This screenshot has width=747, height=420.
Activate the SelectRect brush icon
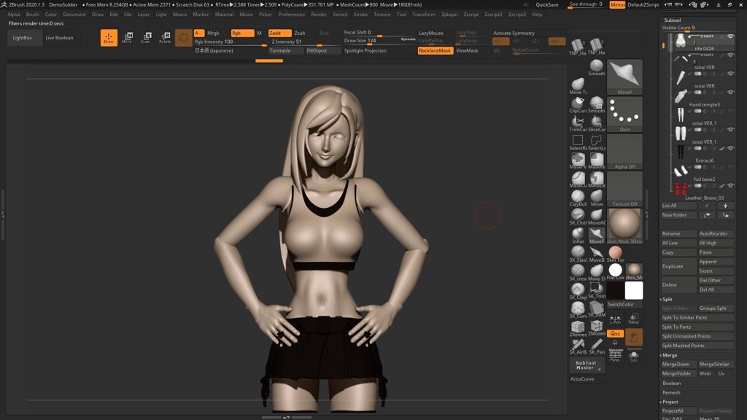[x=578, y=141]
